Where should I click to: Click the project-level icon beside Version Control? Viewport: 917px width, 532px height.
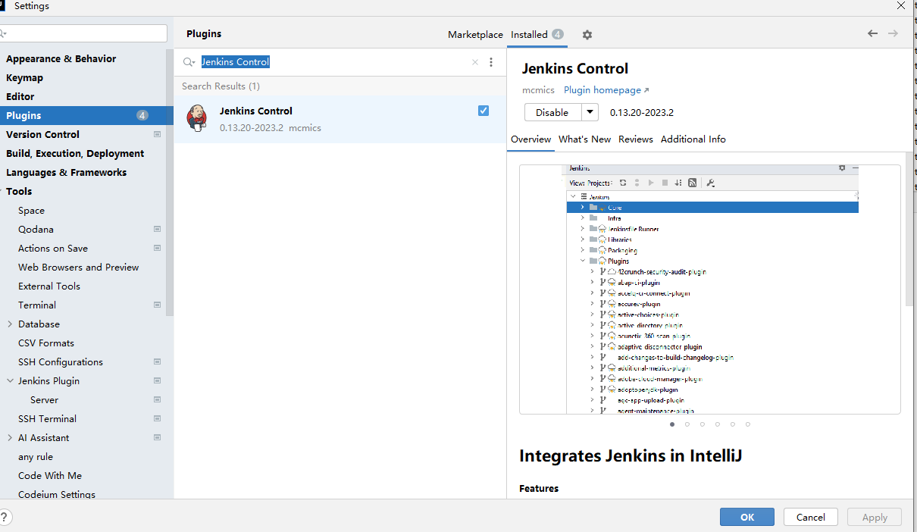tap(158, 134)
